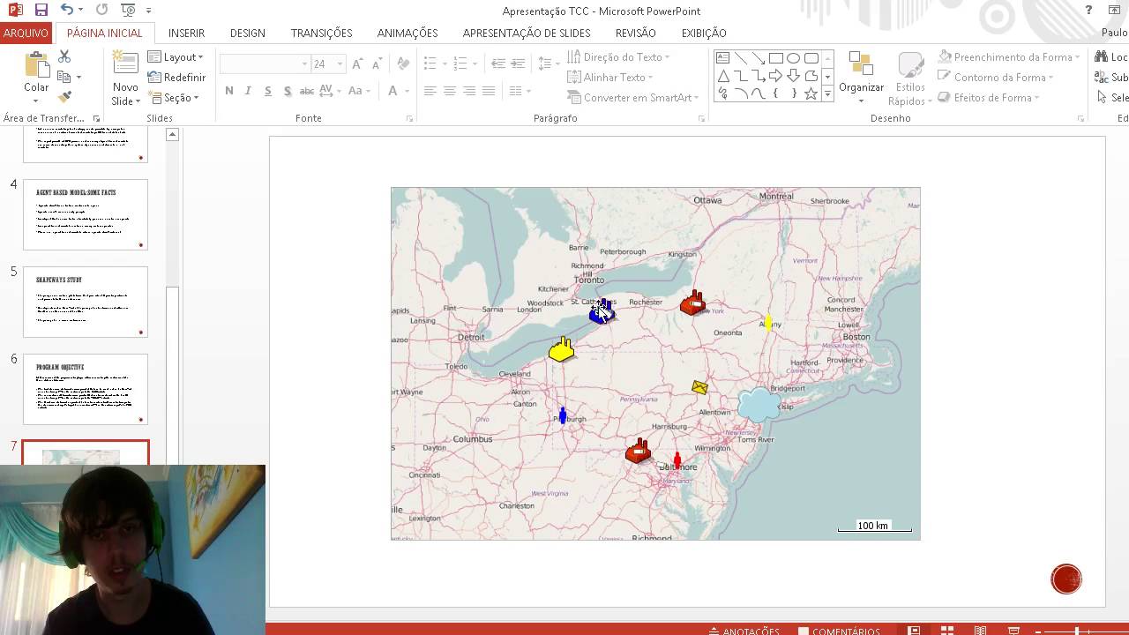Select the yellow envelope icon on the map
This screenshot has height=635, width=1129.
699,386
